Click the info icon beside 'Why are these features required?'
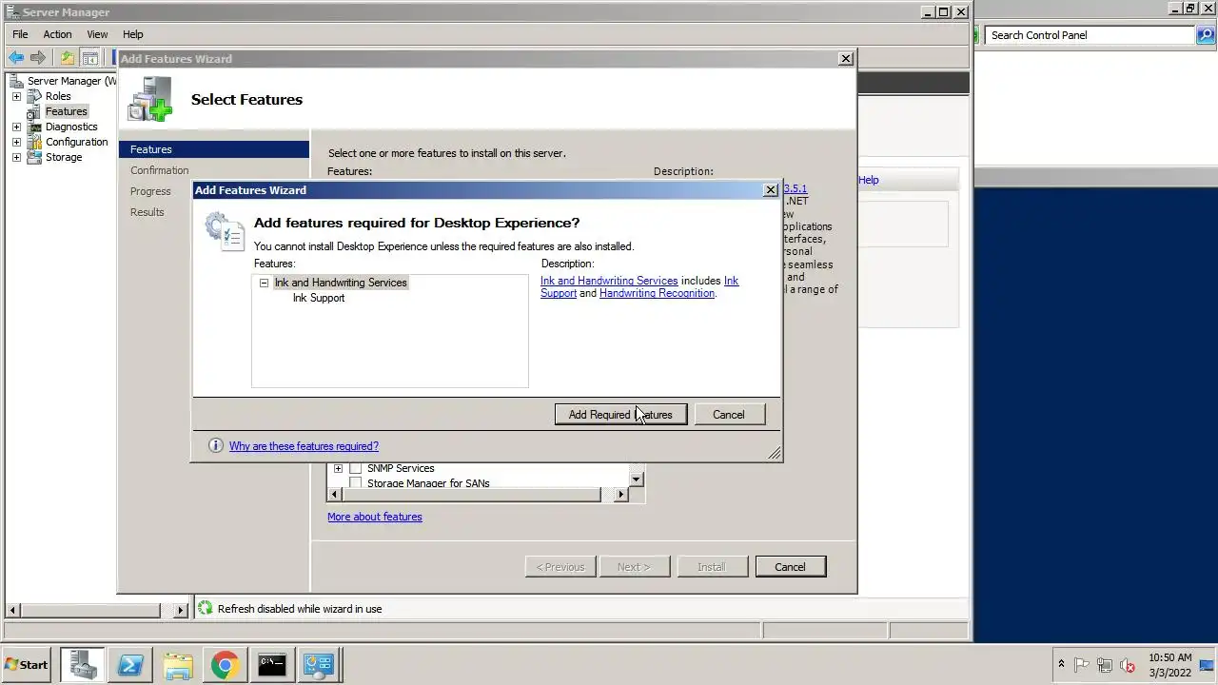This screenshot has width=1218, height=685. pos(215,445)
